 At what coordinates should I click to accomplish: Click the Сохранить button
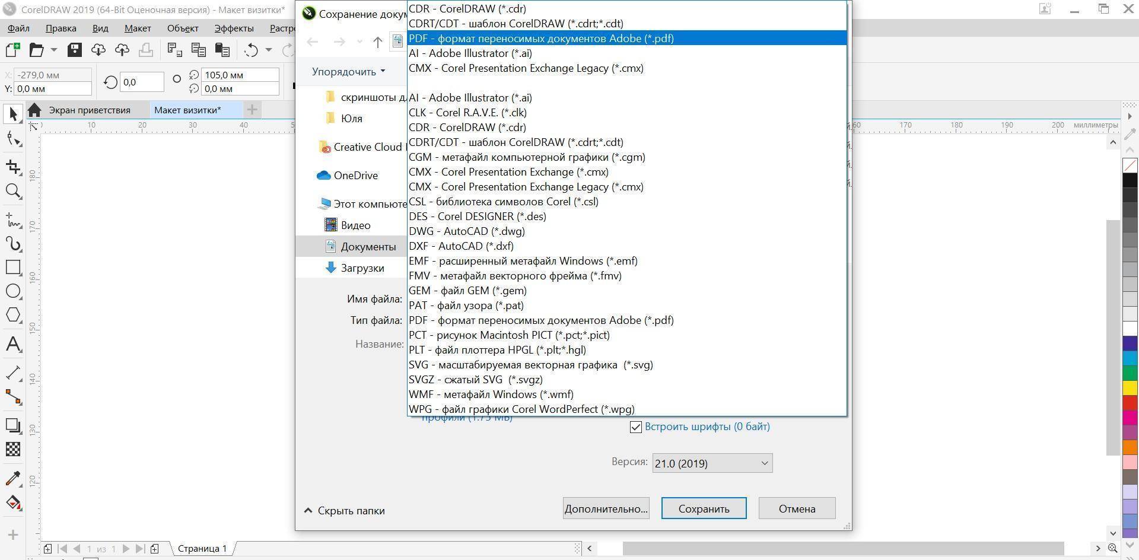coord(704,508)
